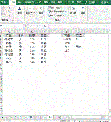Expand the Conditional Formatting (条件格式) dropdown
This screenshot has width=111, height=122.
tap(55, 8)
